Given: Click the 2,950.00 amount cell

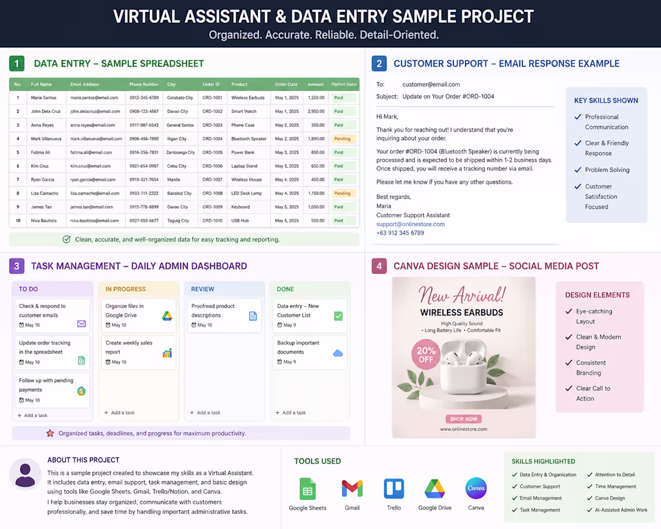Looking at the screenshot, I should 316,111.
